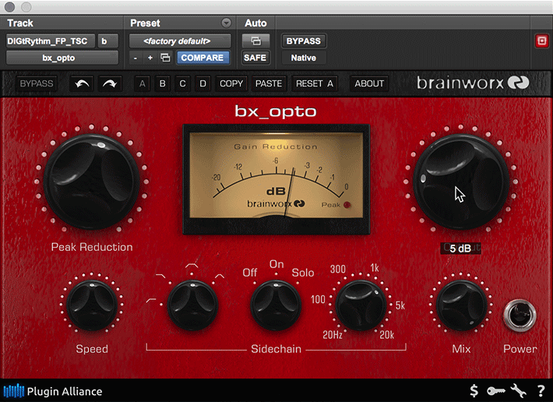Toggle the blue COMPARE button
This screenshot has height=402, width=553.
203,58
